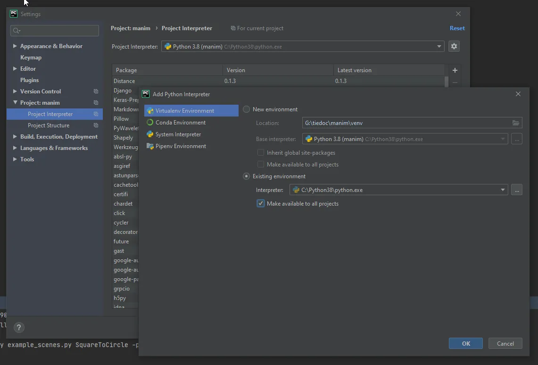The height and width of the screenshot is (365, 538).
Task: Click the PyCharm icon in Settings title bar
Action: pyautogui.click(x=14, y=14)
